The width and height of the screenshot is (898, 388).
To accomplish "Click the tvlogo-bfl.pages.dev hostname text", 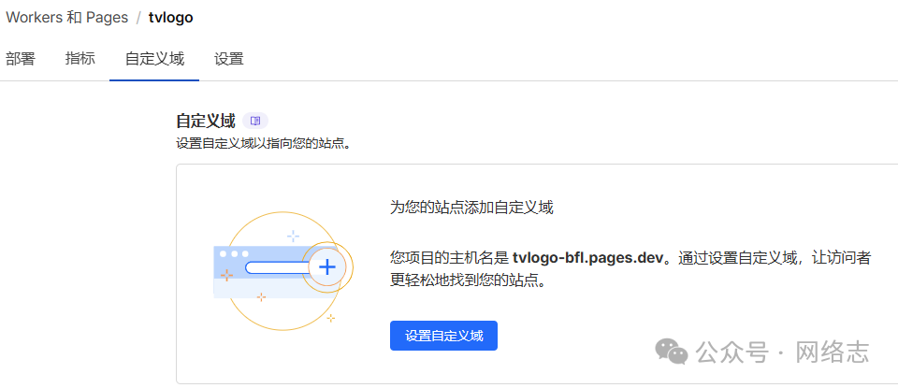I will 587,258.
